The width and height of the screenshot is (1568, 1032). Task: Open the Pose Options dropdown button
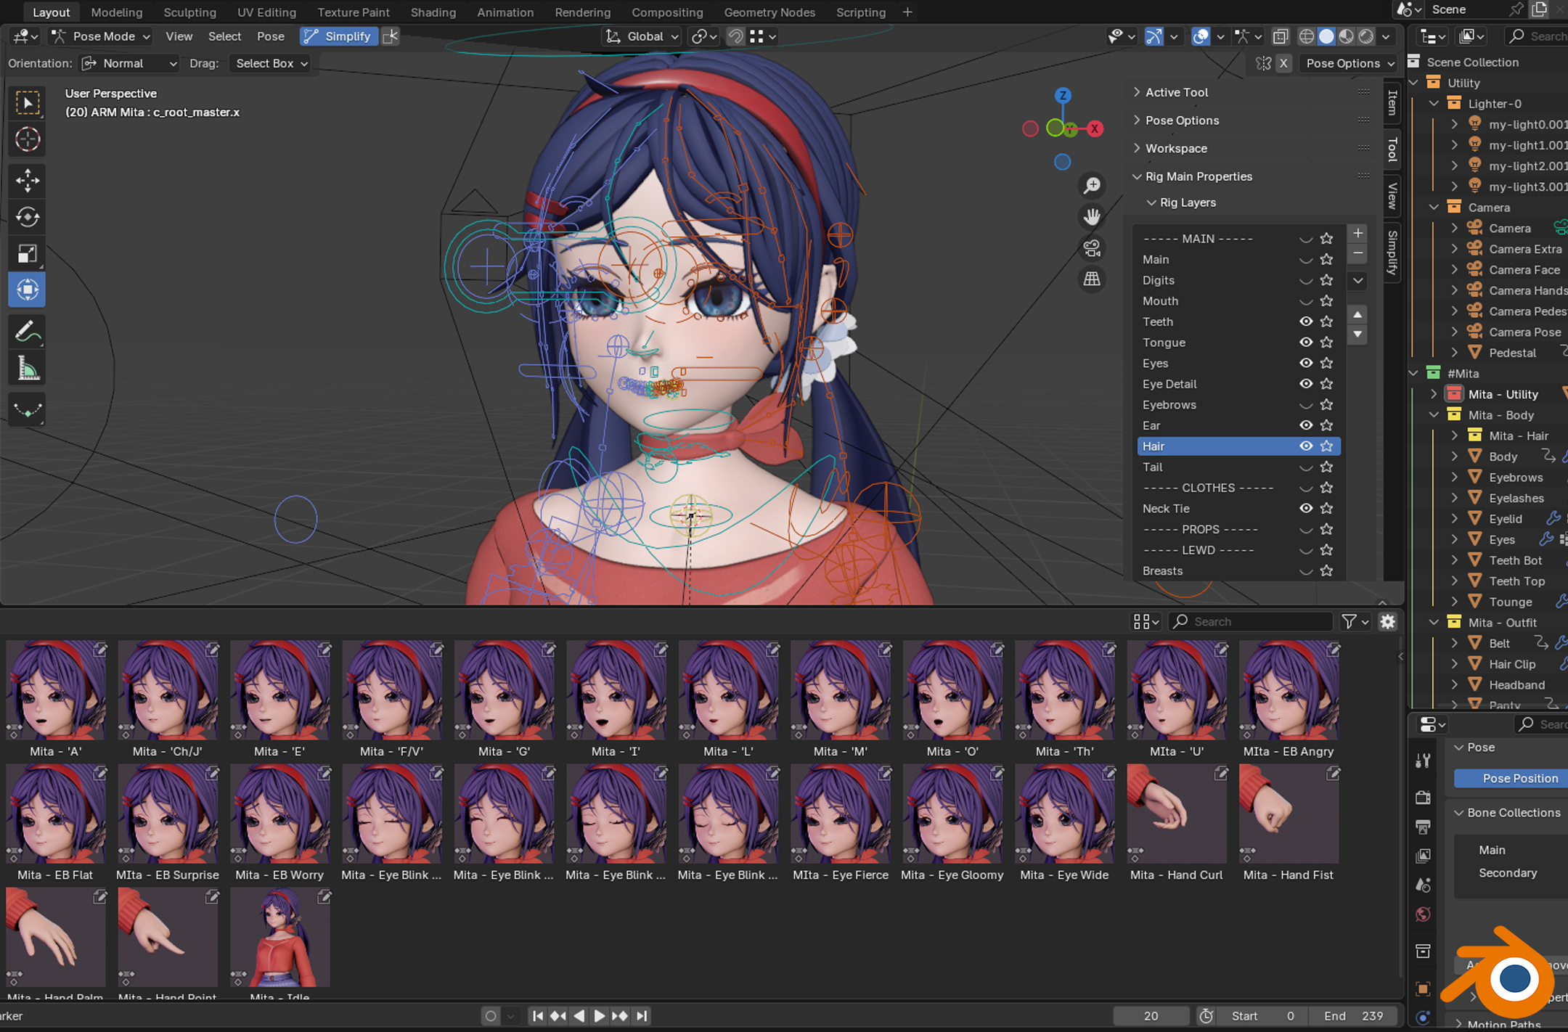click(1349, 63)
